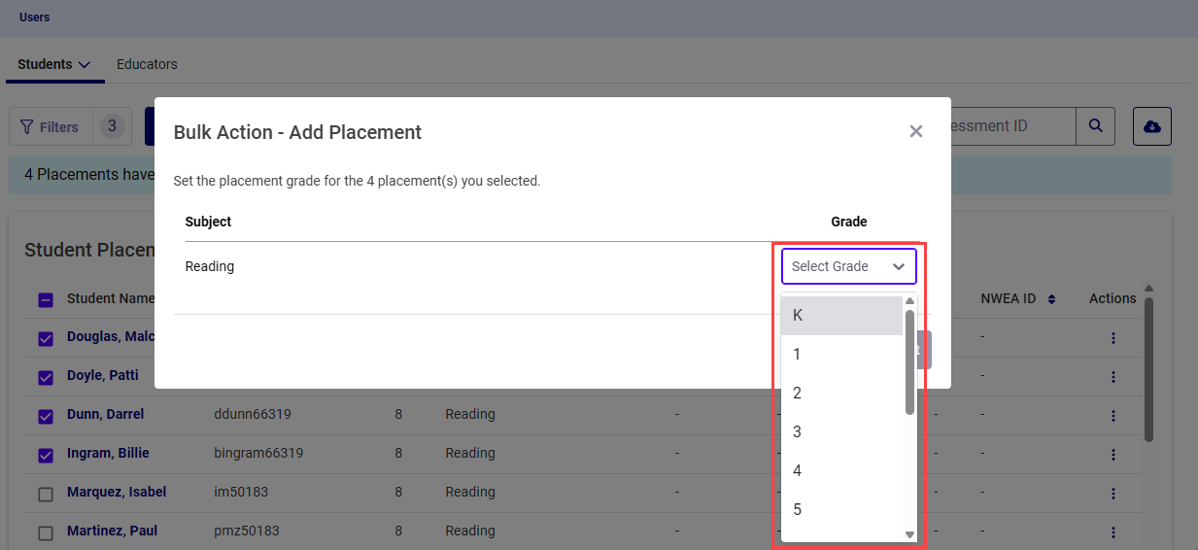
Task: Click grade list scroll up arrow
Action: (x=909, y=301)
